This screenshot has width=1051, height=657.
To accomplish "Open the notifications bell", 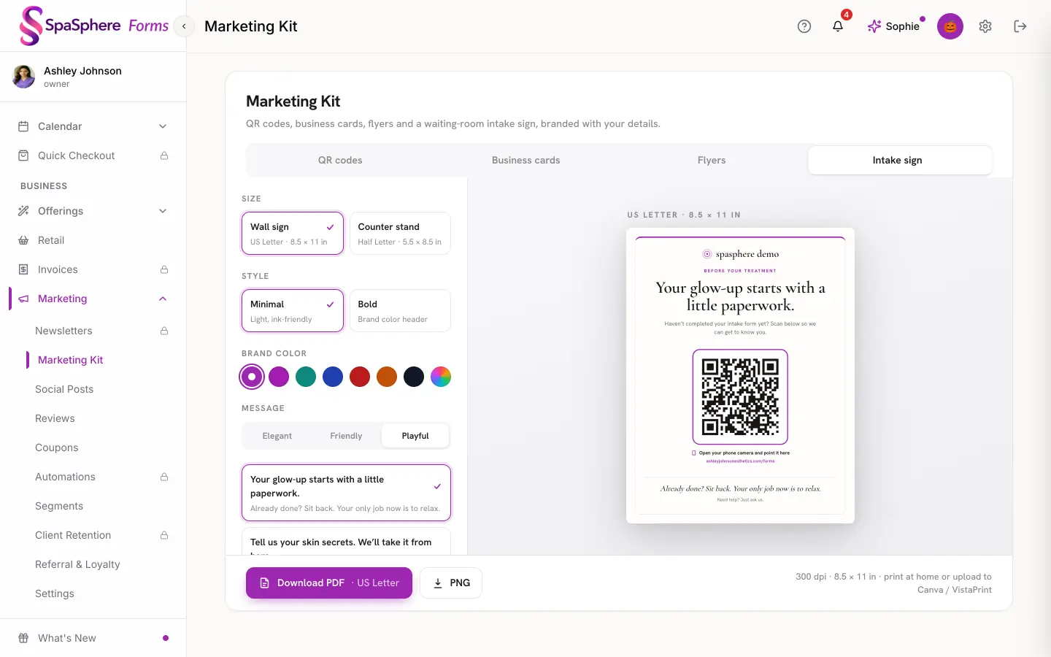I will coord(838,26).
